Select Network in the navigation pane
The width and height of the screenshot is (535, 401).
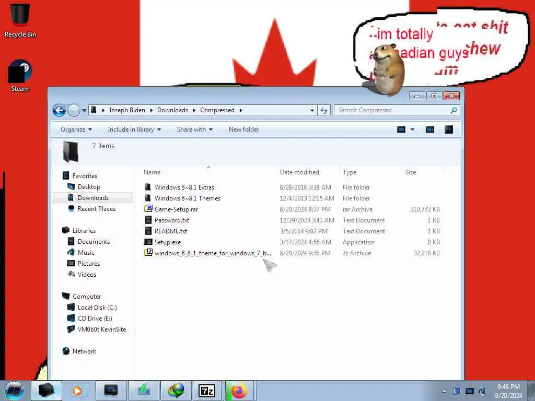pyautogui.click(x=84, y=351)
